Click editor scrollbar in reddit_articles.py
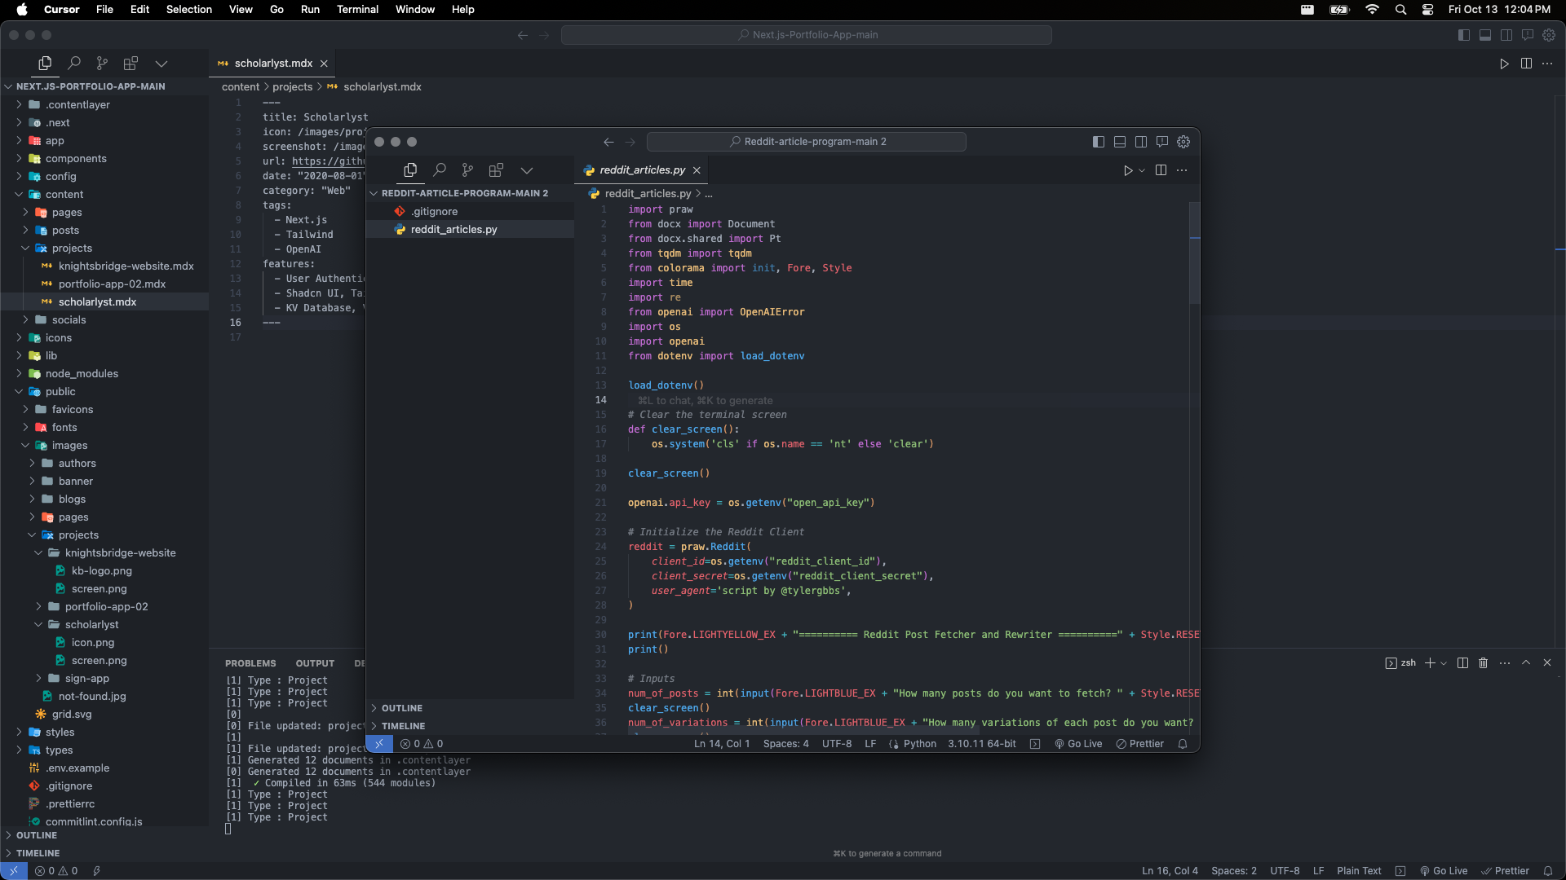 pyautogui.click(x=1194, y=253)
